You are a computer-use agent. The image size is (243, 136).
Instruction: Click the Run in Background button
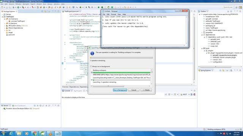tap(120, 90)
